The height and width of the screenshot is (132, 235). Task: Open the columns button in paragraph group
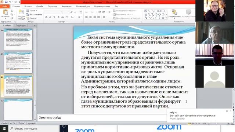click(x=104, y=17)
